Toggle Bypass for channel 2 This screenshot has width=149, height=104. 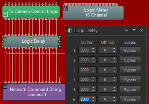130,60
